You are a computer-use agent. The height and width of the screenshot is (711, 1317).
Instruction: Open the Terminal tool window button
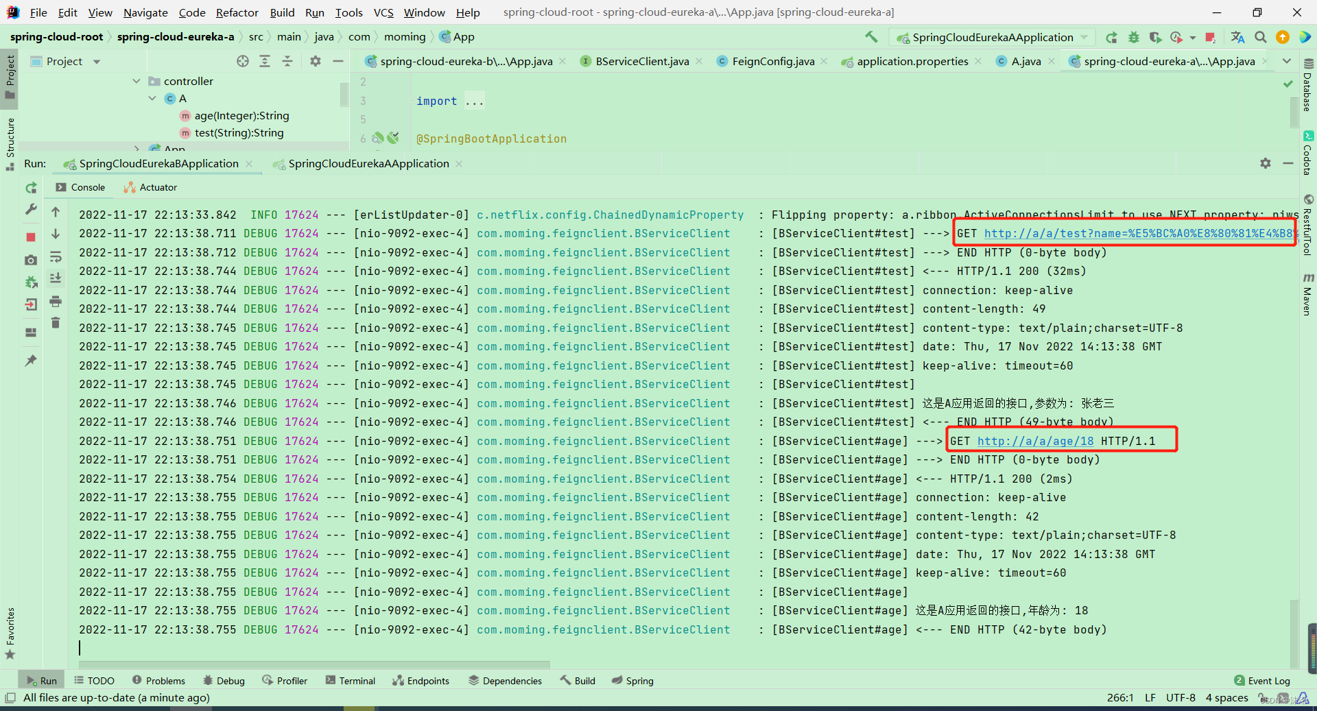tap(351, 681)
